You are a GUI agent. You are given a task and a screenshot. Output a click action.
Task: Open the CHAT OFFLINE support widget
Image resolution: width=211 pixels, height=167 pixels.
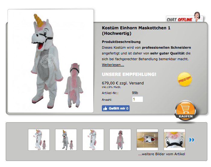[184, 18]
